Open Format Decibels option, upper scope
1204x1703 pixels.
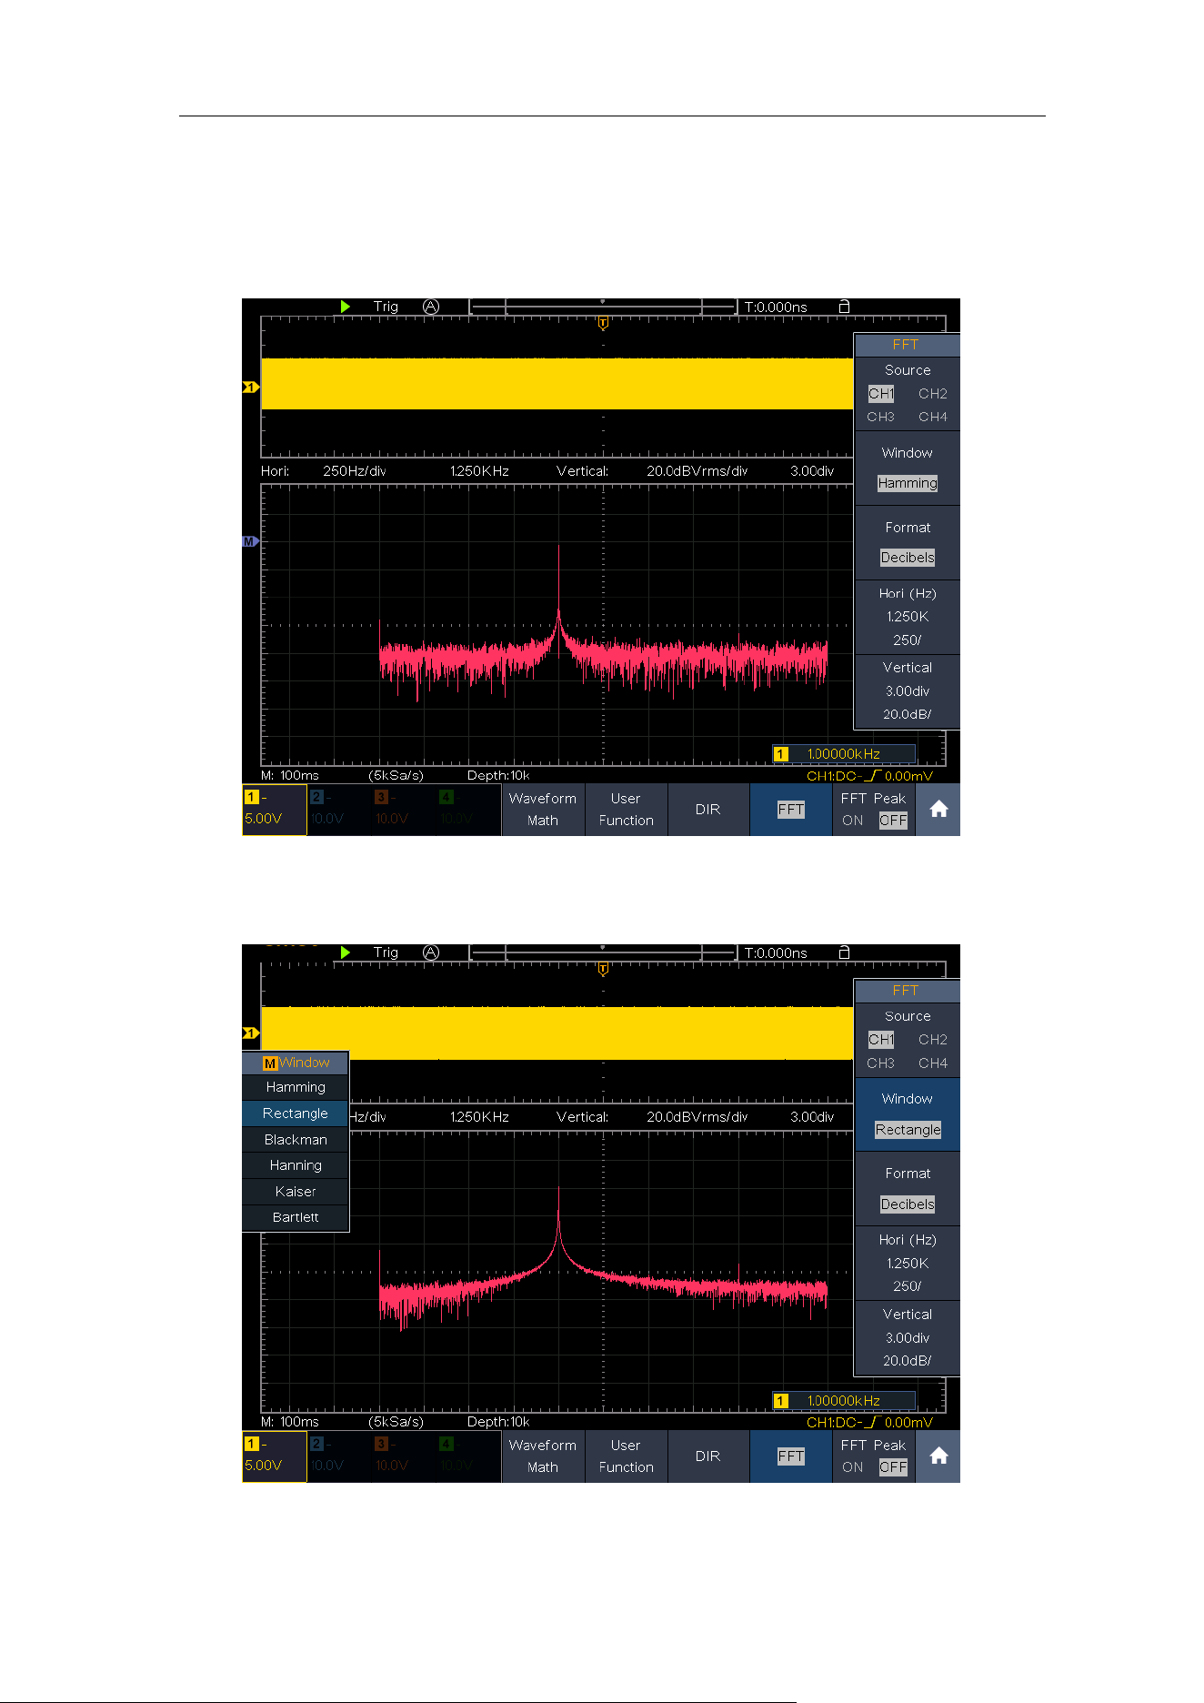coord(908,542)
